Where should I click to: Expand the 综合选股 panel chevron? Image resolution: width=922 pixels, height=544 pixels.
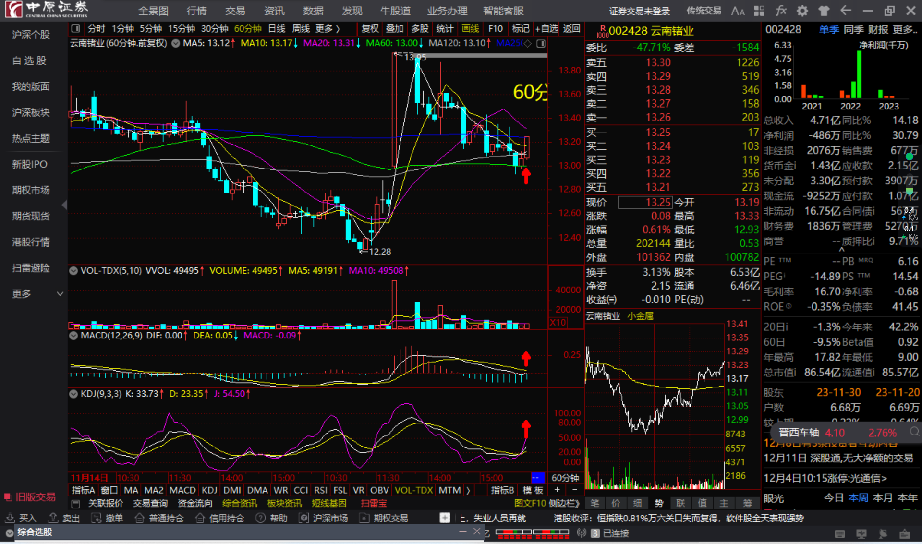click(10, 532)
